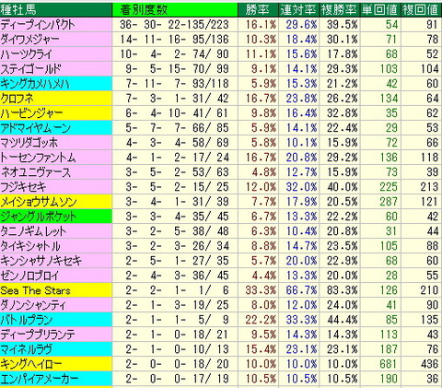Screen dimensions: 442x388
Task: Click トーセンファントム place return value 118
Action: 429,158
